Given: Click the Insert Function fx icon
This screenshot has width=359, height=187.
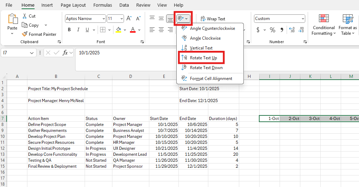Looking at the screenshot, I should [65, 53].
